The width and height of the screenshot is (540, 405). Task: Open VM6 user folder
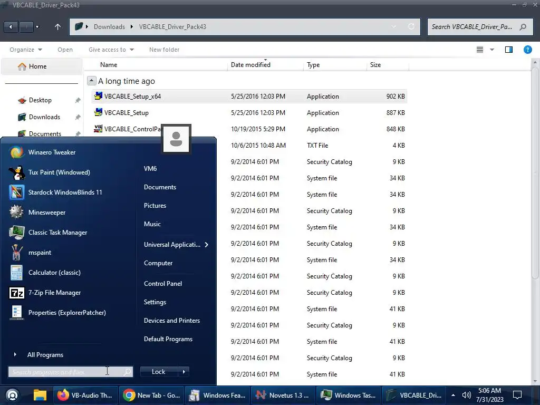[150, 168]
